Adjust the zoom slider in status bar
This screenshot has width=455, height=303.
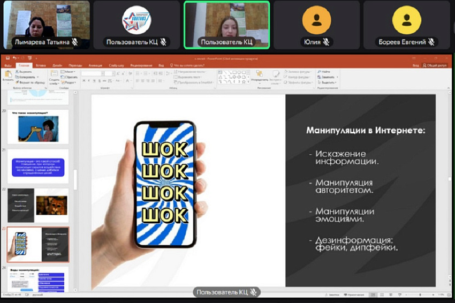pyautogui.click(x=420, y=294)
